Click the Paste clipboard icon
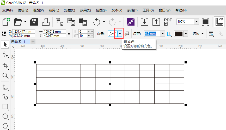 click(83, 22)
